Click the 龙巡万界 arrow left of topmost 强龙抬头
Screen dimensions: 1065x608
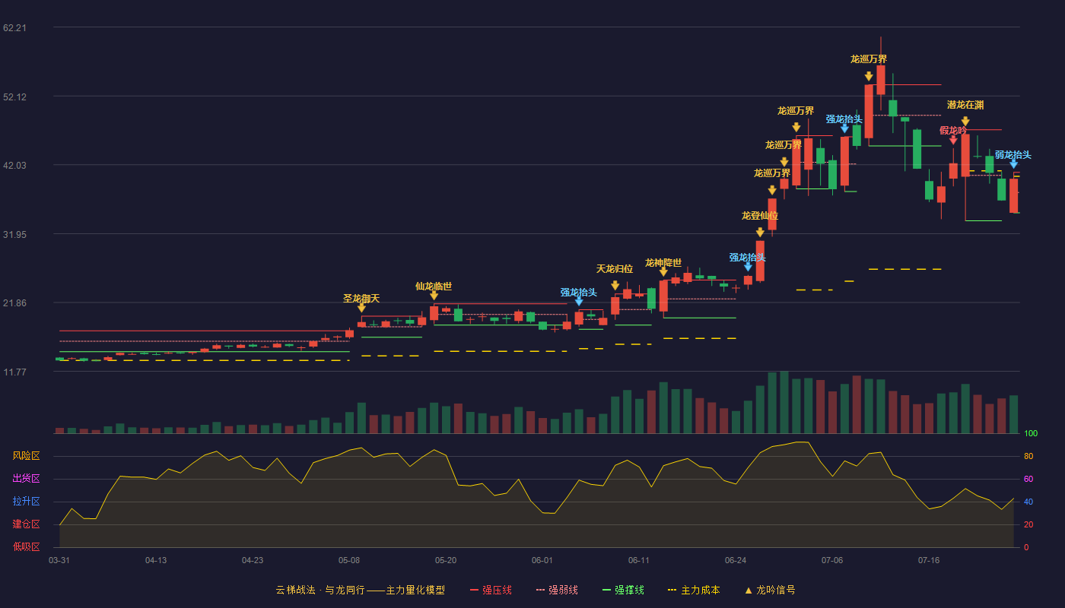[796, 128]
